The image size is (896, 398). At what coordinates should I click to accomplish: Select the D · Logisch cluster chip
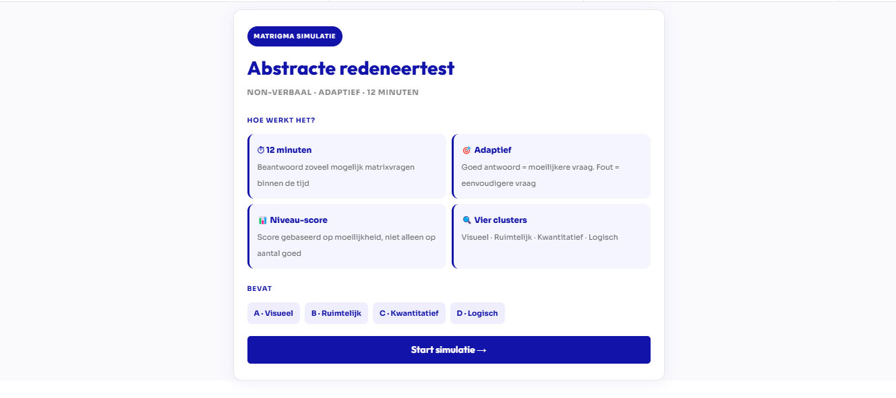point(477,312)
